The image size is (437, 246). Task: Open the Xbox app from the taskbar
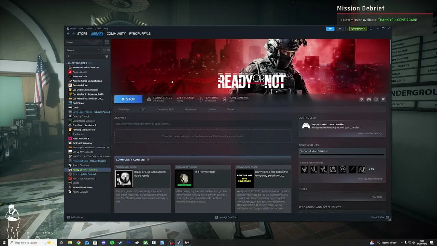(145, 243)
